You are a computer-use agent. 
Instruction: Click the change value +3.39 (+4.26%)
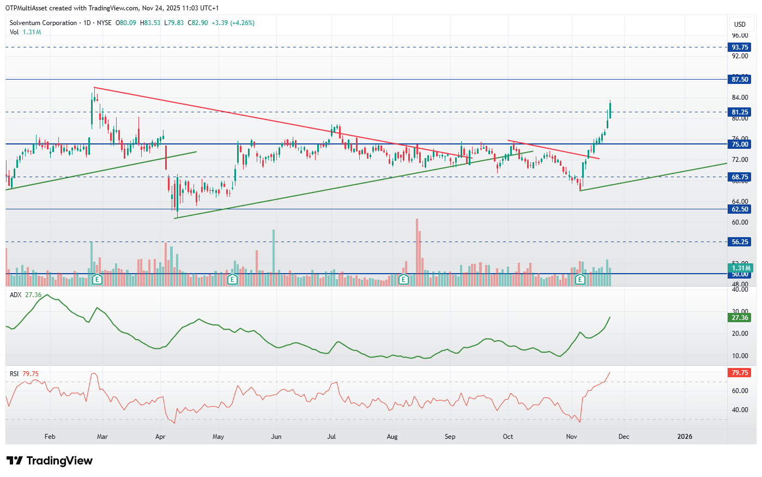coord(233,23)
